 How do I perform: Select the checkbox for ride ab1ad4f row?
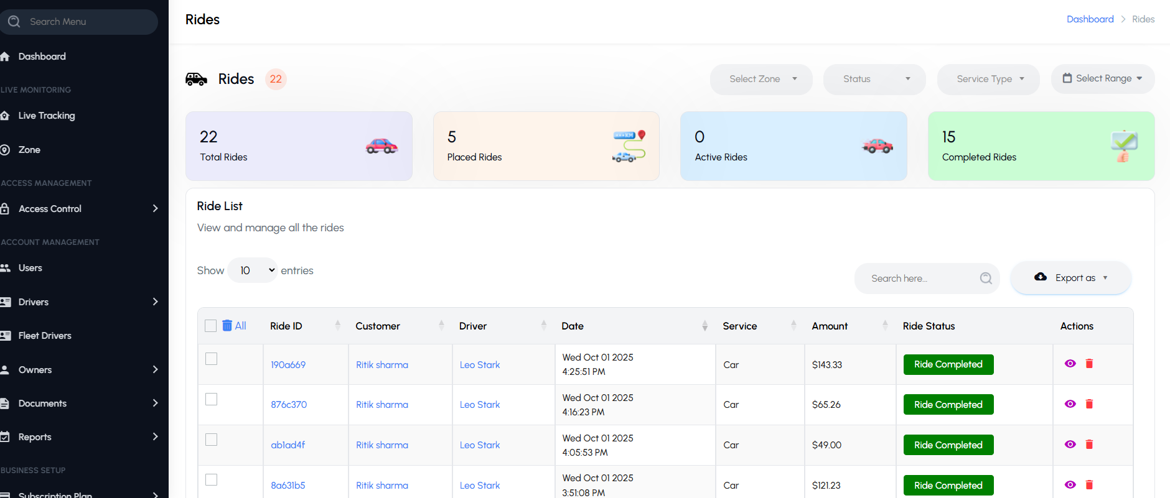[x=212, y=440]
